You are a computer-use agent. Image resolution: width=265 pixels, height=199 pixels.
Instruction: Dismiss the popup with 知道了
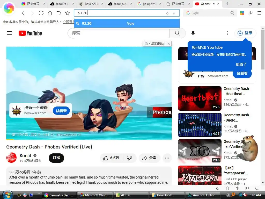241,65
